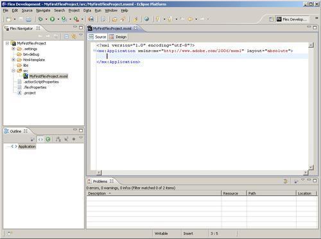
Task: Select MyFirstFlexProject.mxml in the navigator
Action: (x=48, y=76)
